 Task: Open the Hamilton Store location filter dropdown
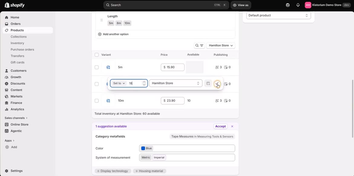pos(221,46)
